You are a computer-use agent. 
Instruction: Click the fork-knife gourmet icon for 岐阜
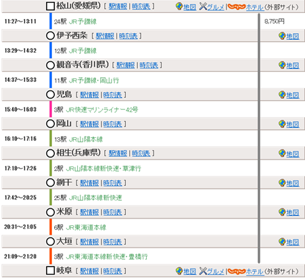(x=203, y=271)
